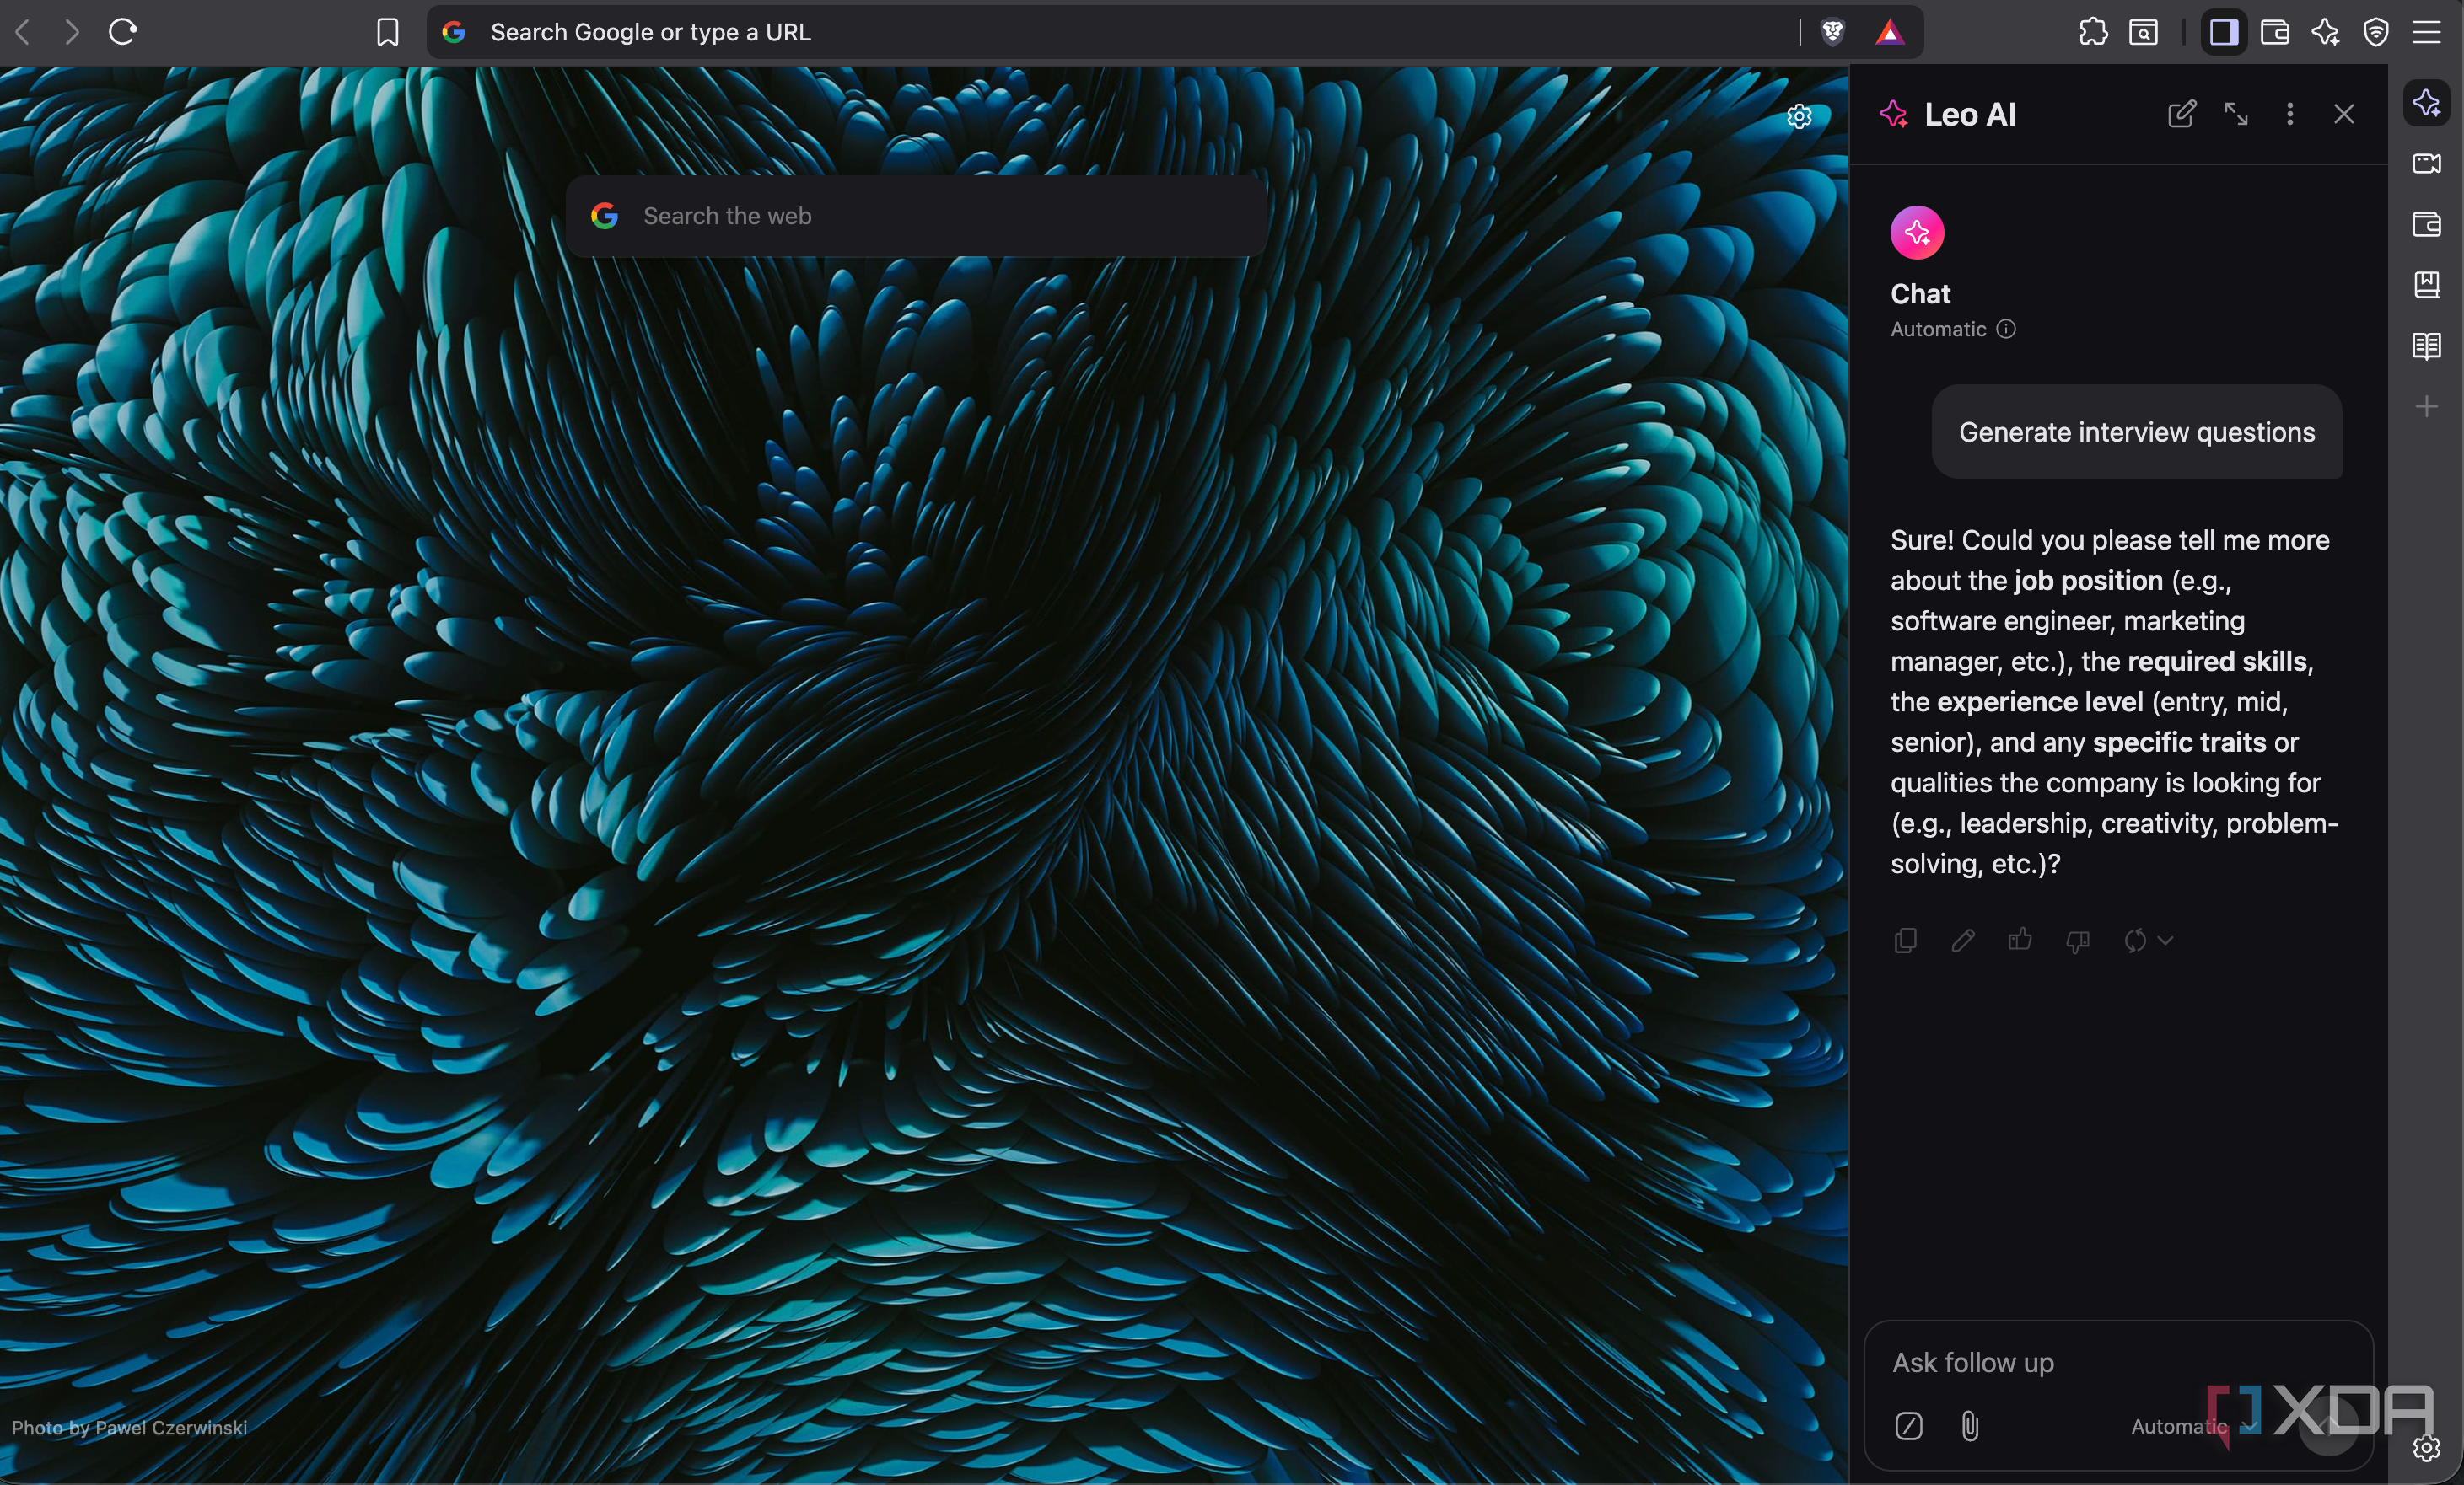Close the Leo AI side panel

[2344, 114]
